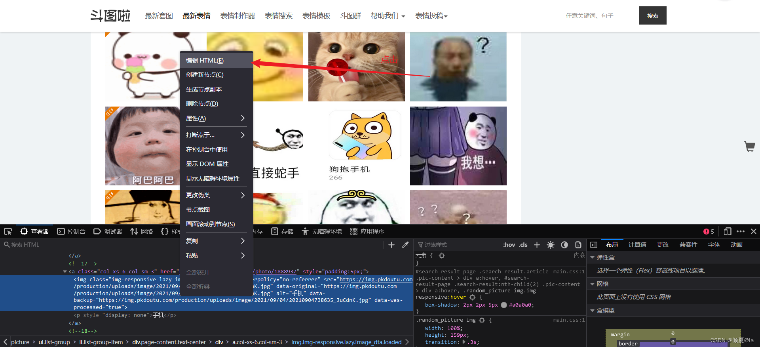Click the shopping cart icon on page
760x347 pixels.
coord(749,147)
